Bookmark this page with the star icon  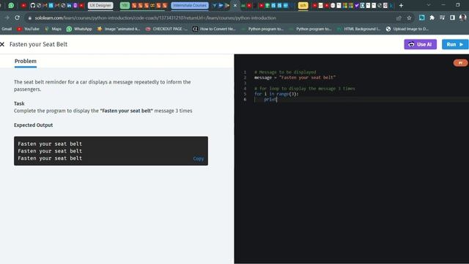(x=409, y=18)
